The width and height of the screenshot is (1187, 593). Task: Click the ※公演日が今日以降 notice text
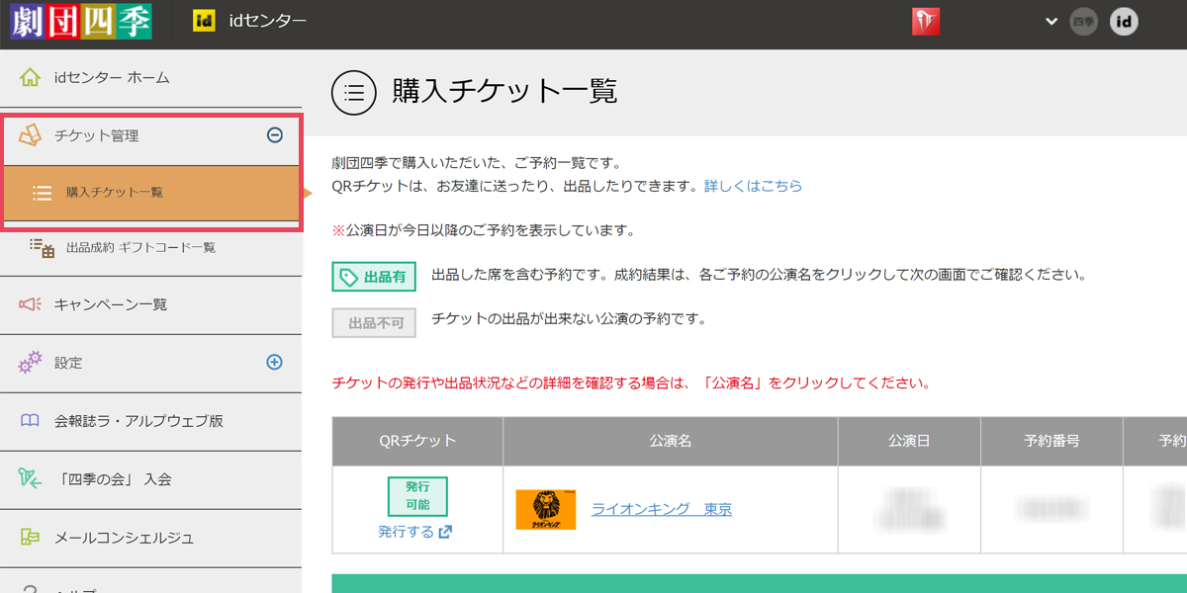coord(483,230)
